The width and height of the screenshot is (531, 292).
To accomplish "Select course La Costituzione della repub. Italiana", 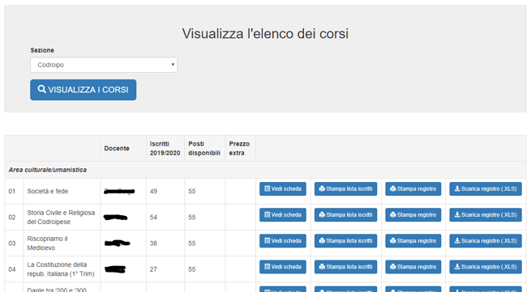I will [61, 269].
